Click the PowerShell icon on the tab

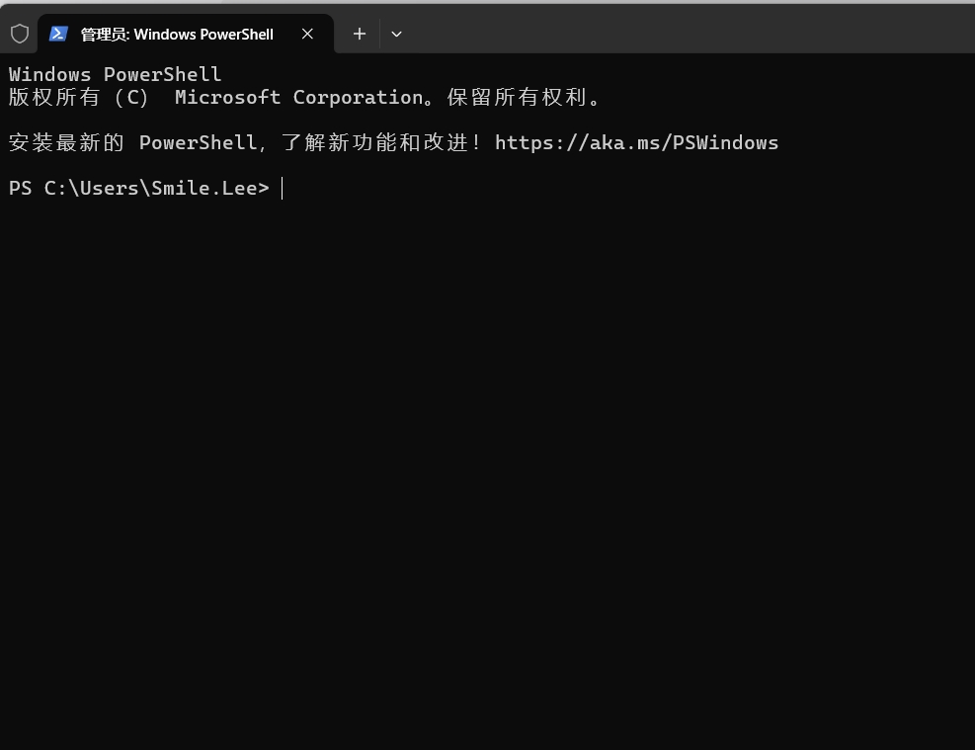pyautogui.click(x=58, y=34)
